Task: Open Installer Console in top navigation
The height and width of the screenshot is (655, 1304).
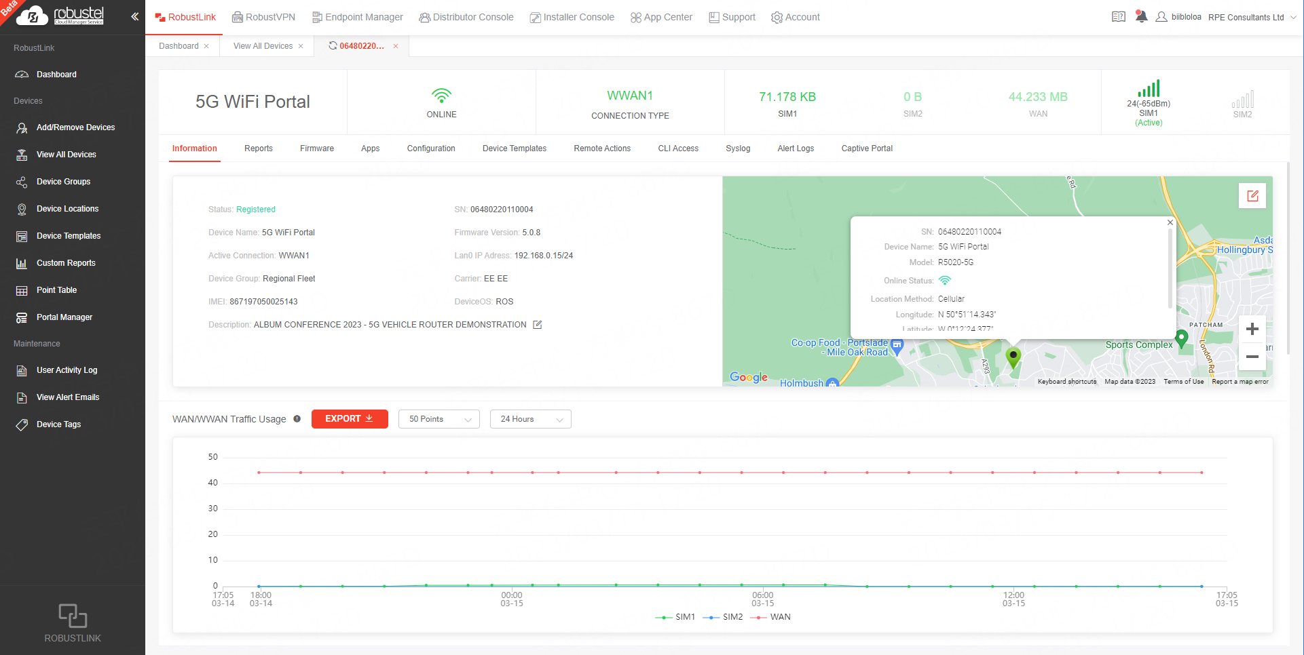Action: tap(572, 17)
